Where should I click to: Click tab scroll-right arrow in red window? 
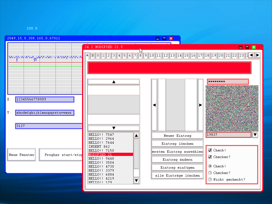tap(258, 55)
